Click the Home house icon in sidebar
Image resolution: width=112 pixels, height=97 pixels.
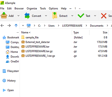[x=7, y=52]
